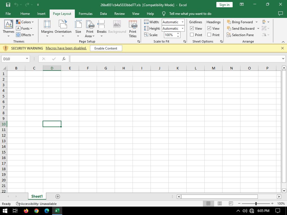Image resolution: width=287 pixels, height=215 pixels.
Task: Click the Sign in button
Action: [x=224, y=5]
